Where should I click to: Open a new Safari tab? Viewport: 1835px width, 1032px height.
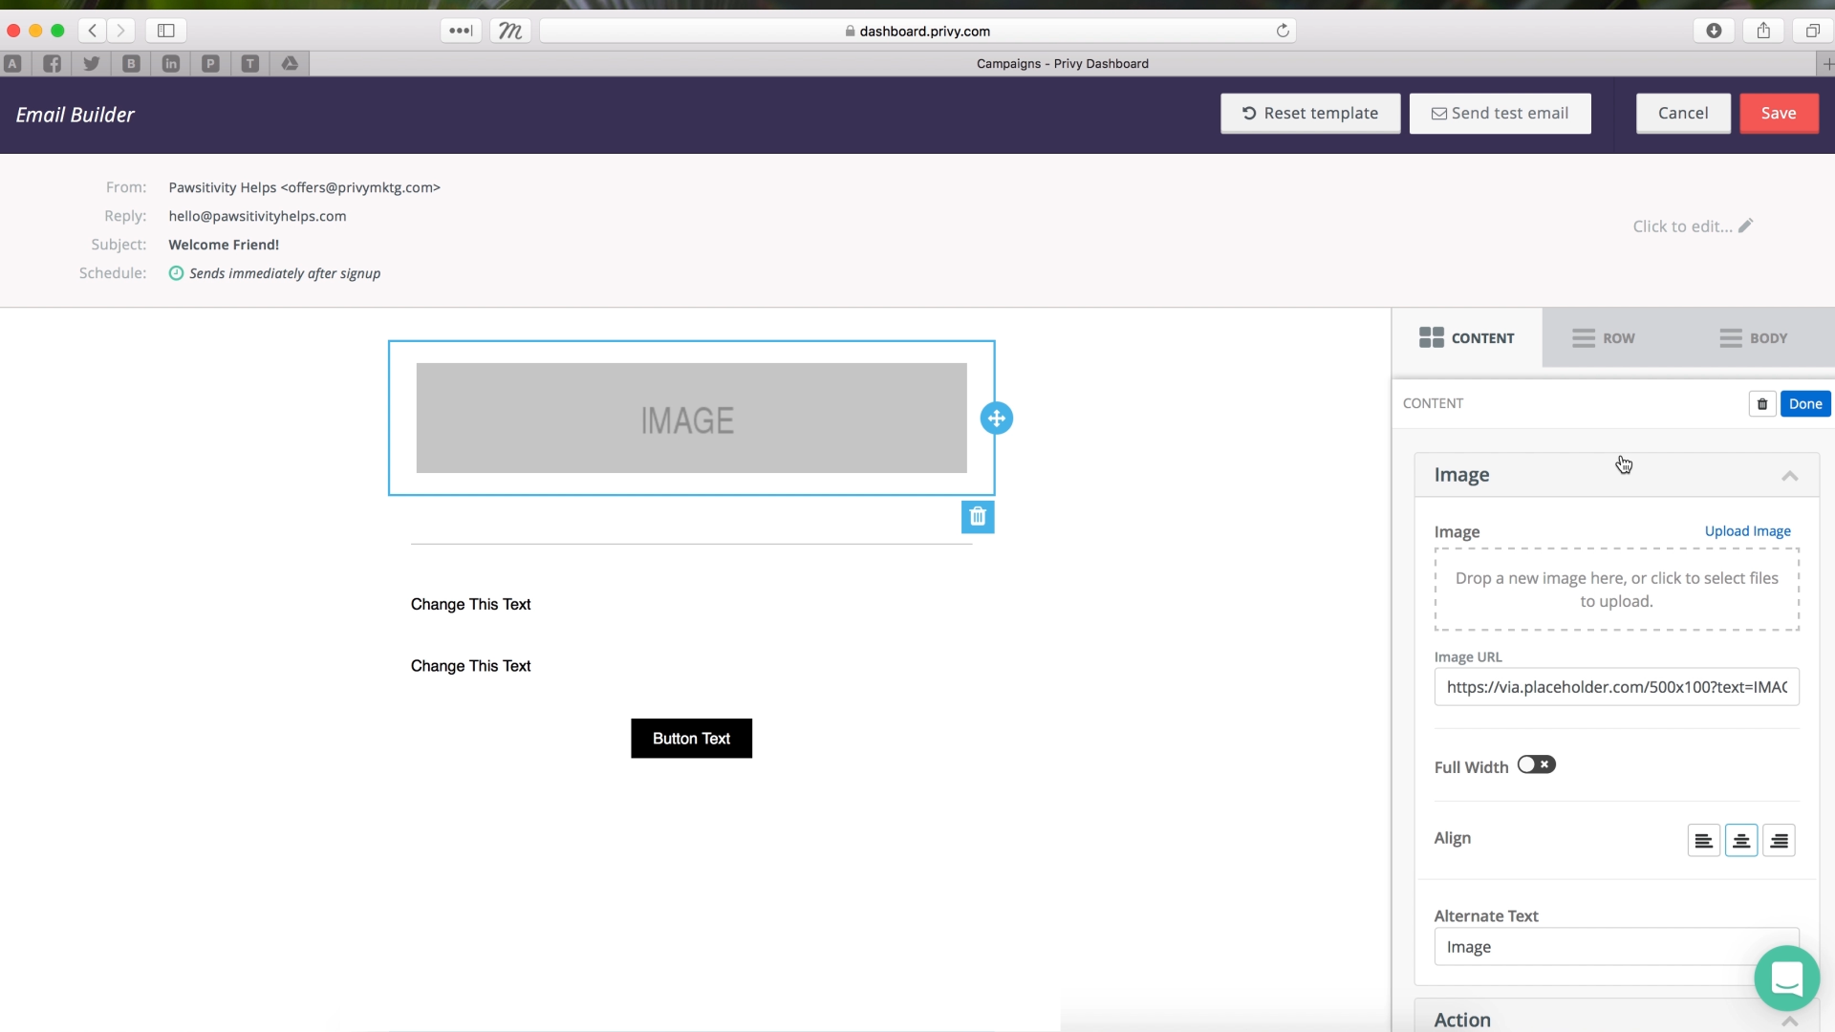(x=1826, y=64)
